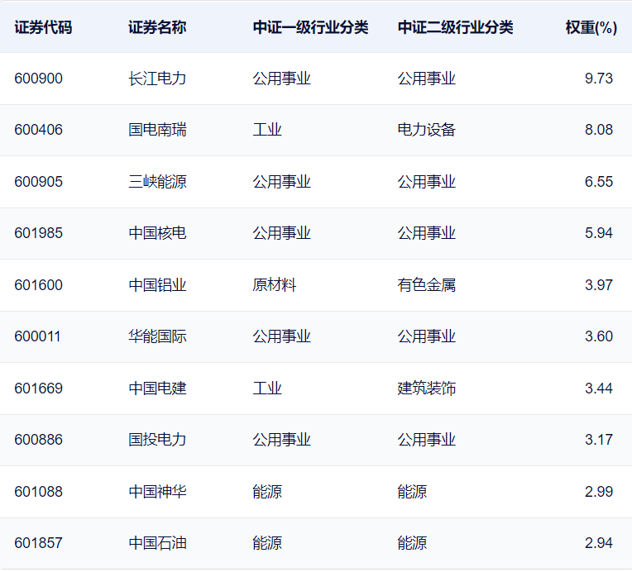Select security code 601857

(38, 543)
